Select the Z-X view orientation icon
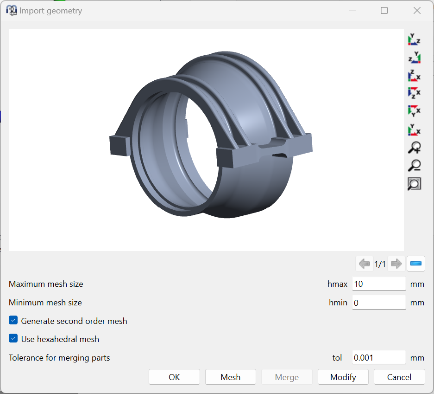The height and width of the screenshot is (394, 434). pyautogui.click(x=414, y=76)
